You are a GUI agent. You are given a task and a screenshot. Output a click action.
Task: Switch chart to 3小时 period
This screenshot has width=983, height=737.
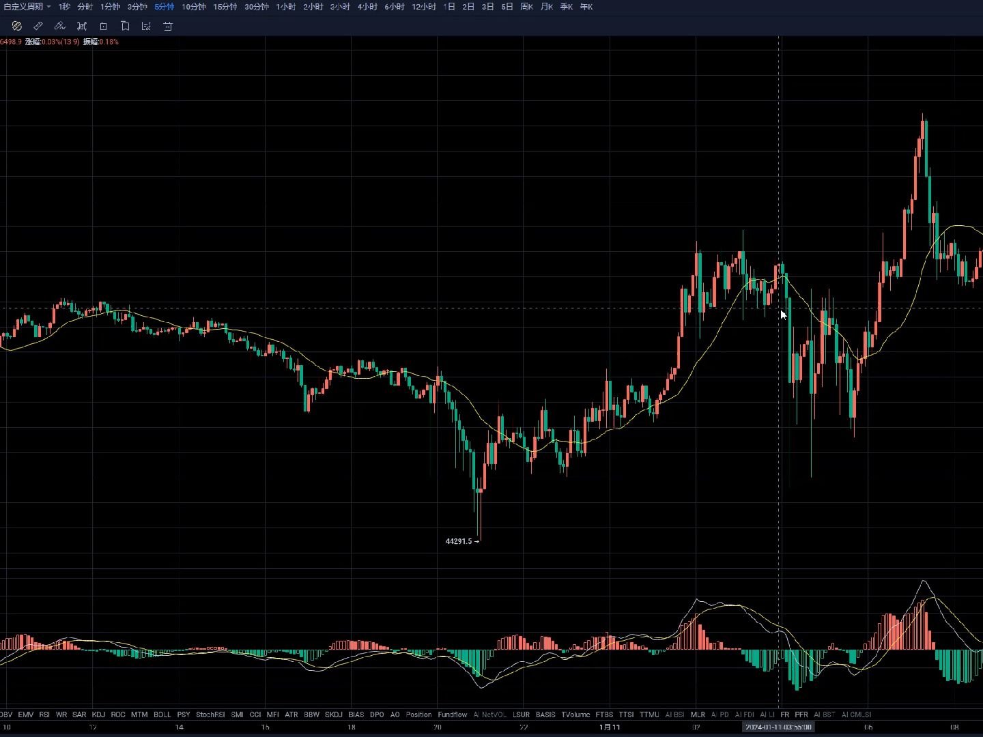coord(340,7)
